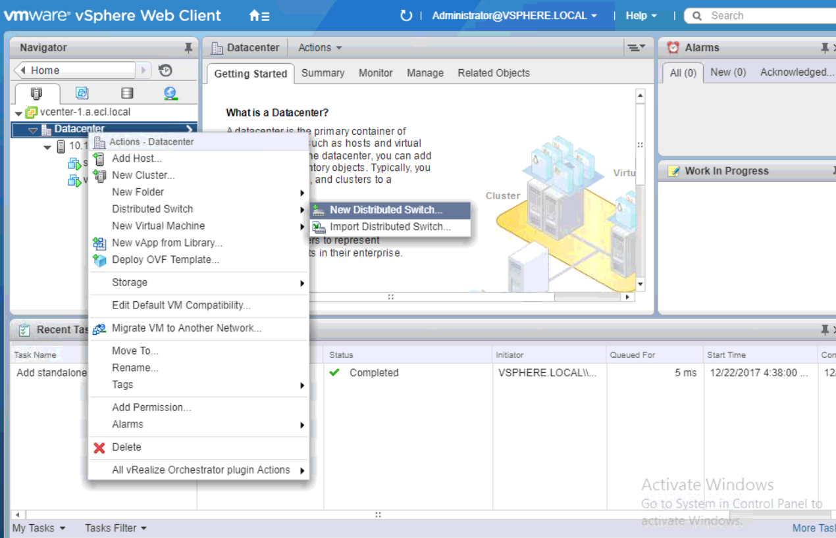Open the Networking navigator view icon

click(170, 93)
